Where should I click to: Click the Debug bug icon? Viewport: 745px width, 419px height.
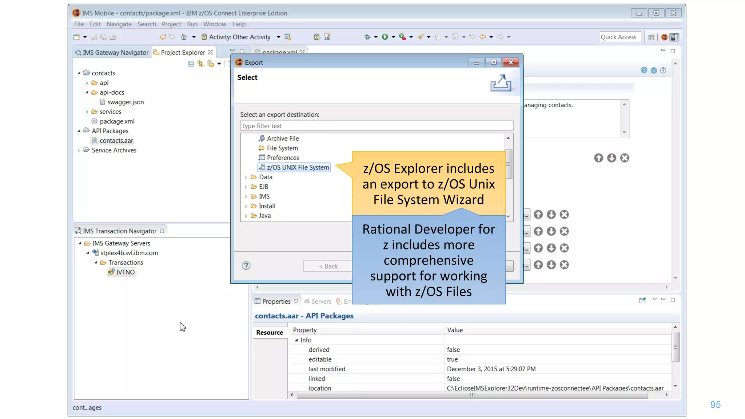[x=367, y=37]
